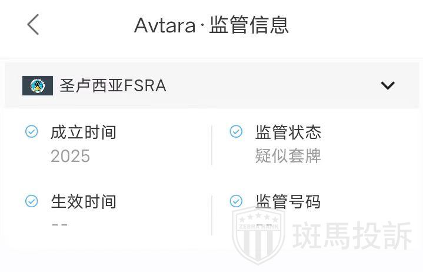Click the Avtara·监管信息 page title
This screenshot has height=272, width=423.
tap(211, 25)
